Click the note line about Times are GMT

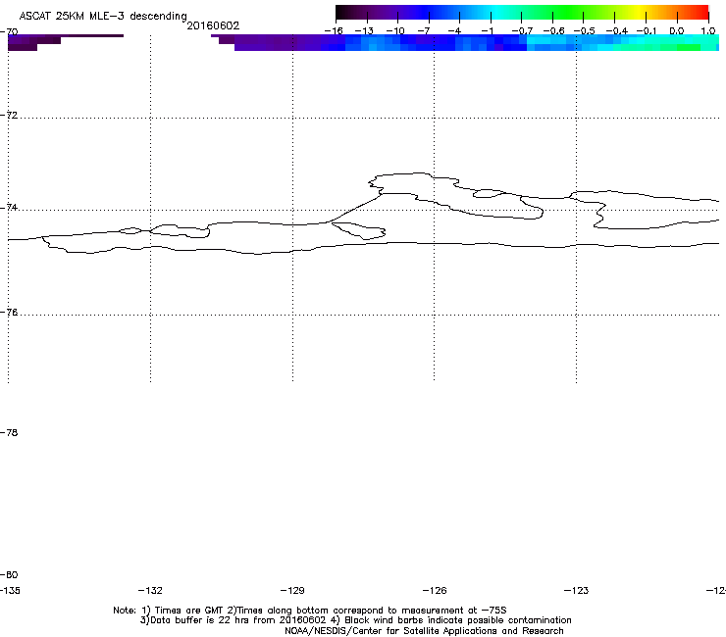pyautogui.click(x=310, y=611)
